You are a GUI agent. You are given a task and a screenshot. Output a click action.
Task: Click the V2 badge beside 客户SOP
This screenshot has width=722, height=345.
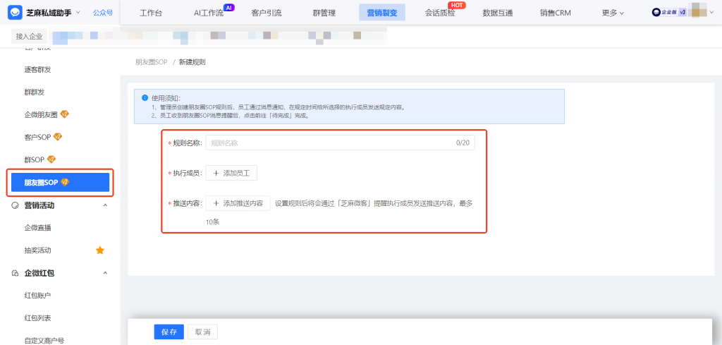[58, 137]
